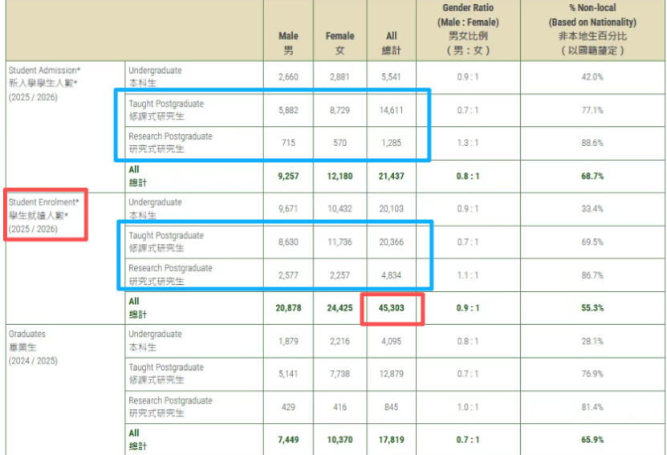Select the 1.3 : 1 gender ratio cell
This screenshot has height=455, width=667.
coord(468,143)
